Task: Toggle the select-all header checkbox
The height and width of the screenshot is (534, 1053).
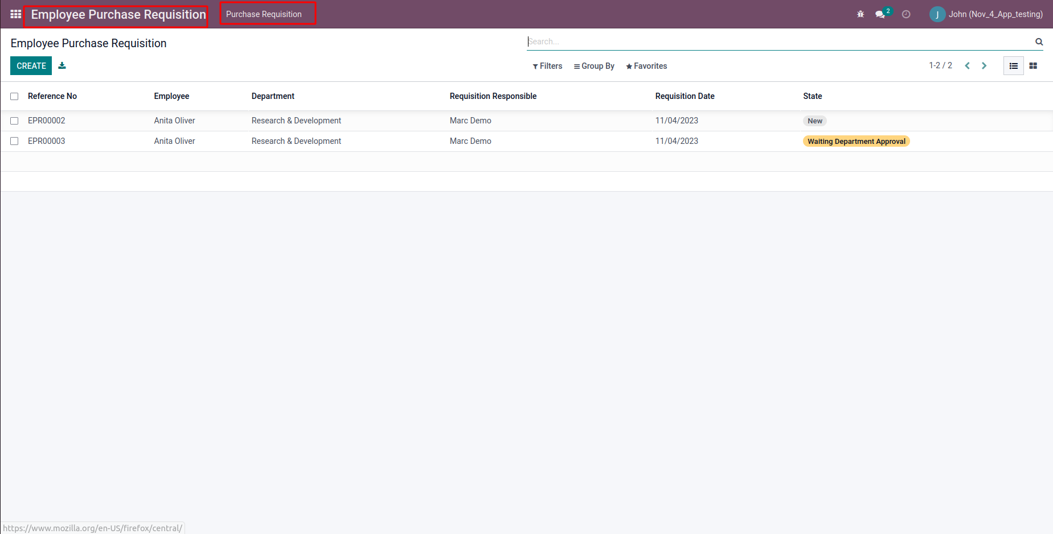Action: [x=14, y=97]
